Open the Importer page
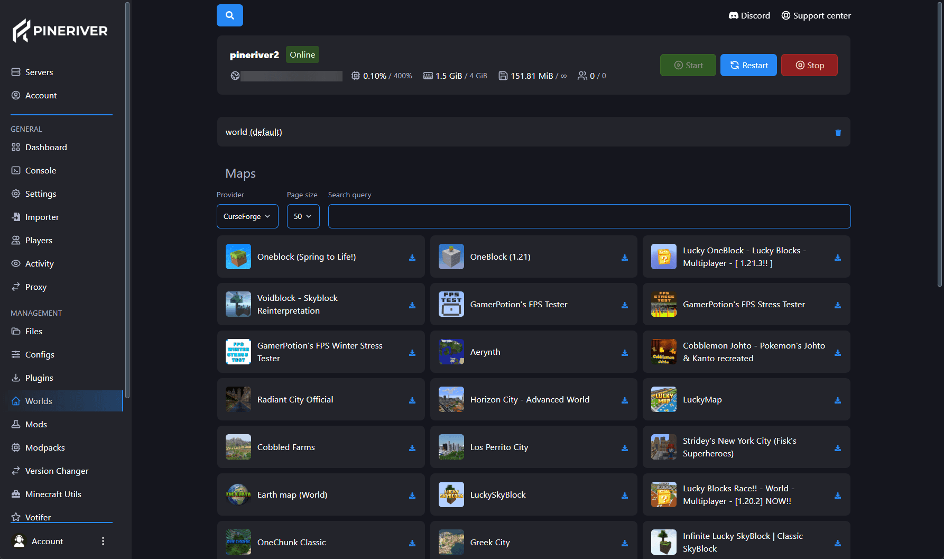Image resolution: width=944 pixels, height=559 pixels. click(35, 217)
